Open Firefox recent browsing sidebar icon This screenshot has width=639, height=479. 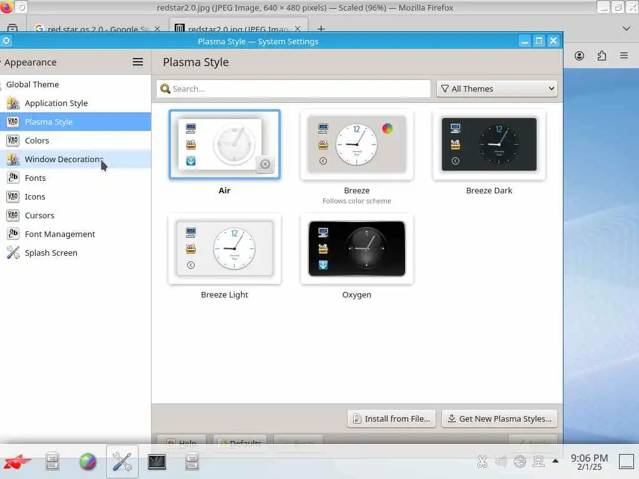[x=12, y=29]
